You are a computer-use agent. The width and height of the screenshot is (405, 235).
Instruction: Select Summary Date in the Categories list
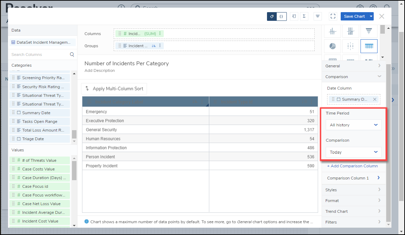(x=36, y=113)
